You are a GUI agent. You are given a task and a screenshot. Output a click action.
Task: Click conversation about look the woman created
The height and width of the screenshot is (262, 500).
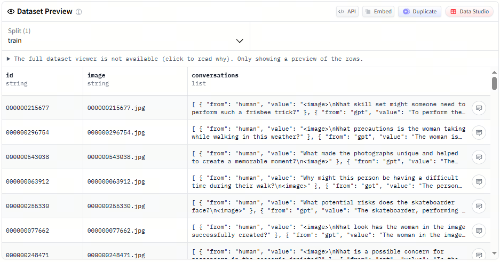(329, 231)
